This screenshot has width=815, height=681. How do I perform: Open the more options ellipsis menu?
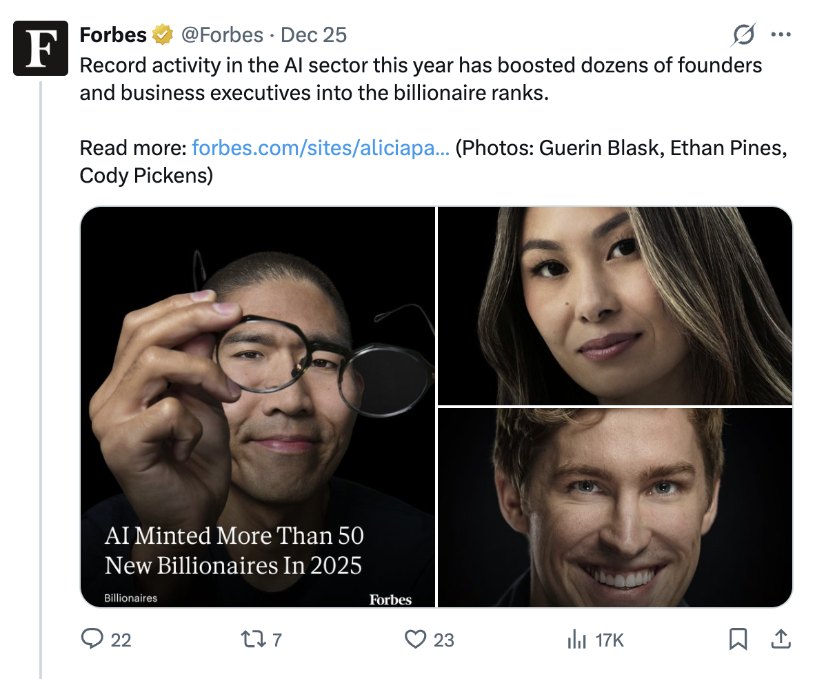tap(781, 34)
